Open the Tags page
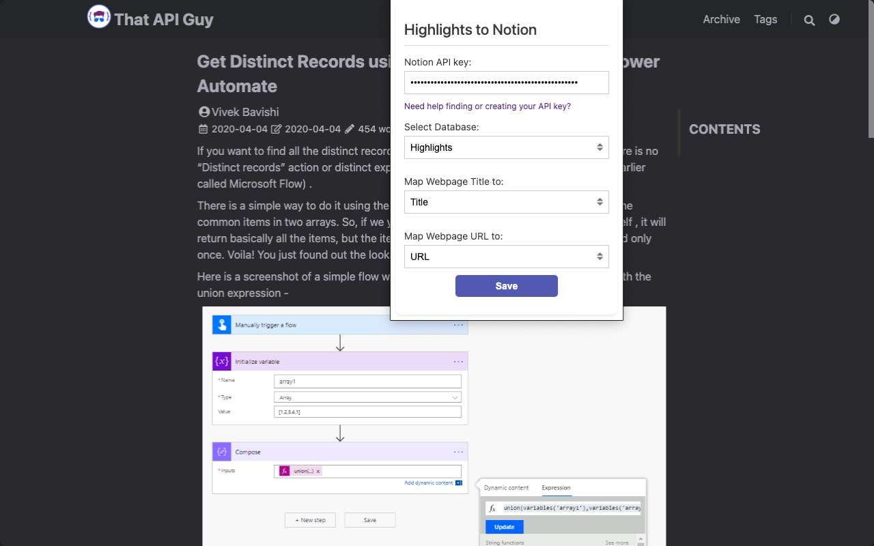The height and width of the screenshot is (546, 874). [765, 19]
